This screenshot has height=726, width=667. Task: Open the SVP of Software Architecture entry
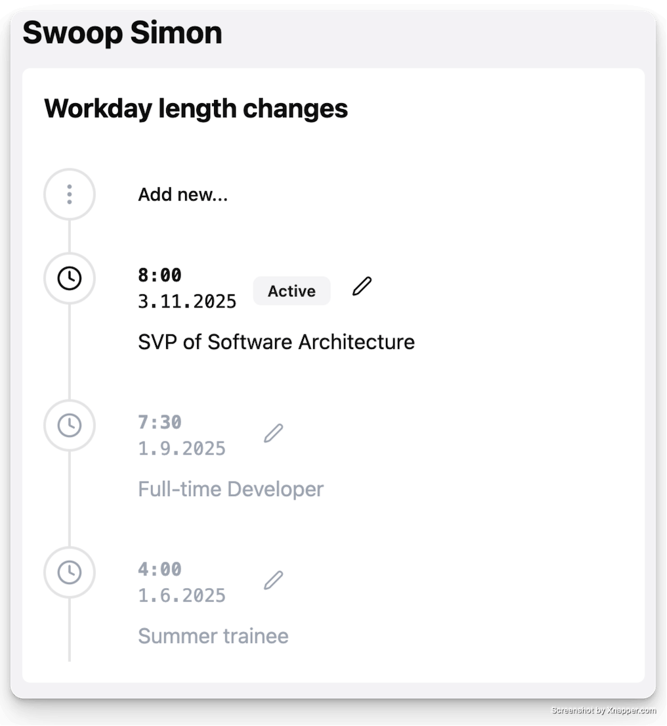[x=276, y=342]
